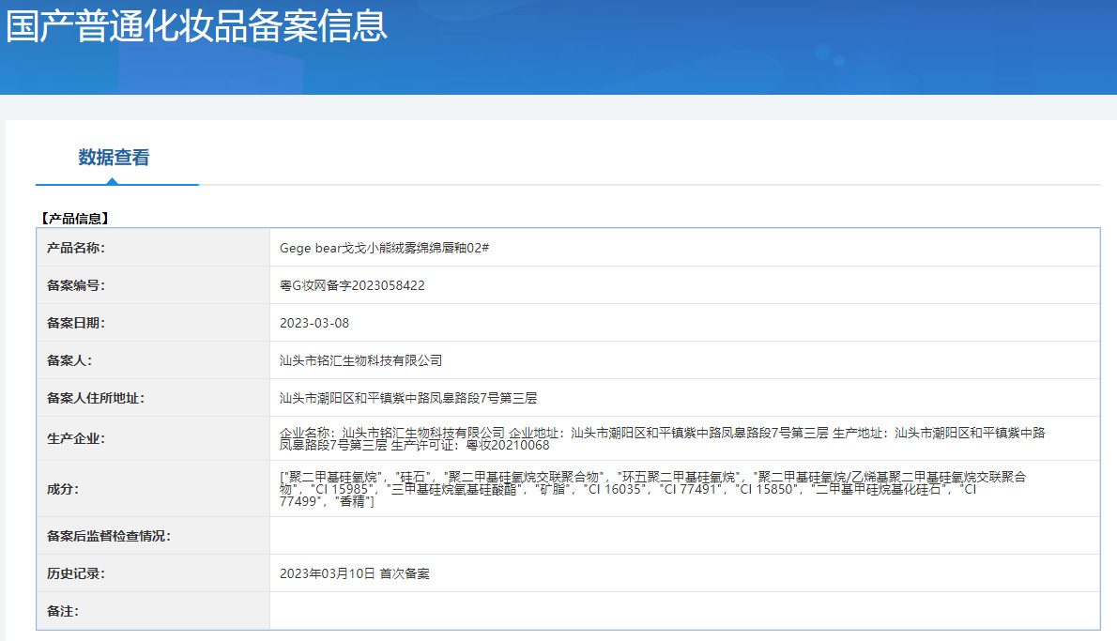The image size is (1117, 641).
Task: Click the empty 备案后监督检查情况 cell
Action: pyautogui.click(x=657, y=533)
